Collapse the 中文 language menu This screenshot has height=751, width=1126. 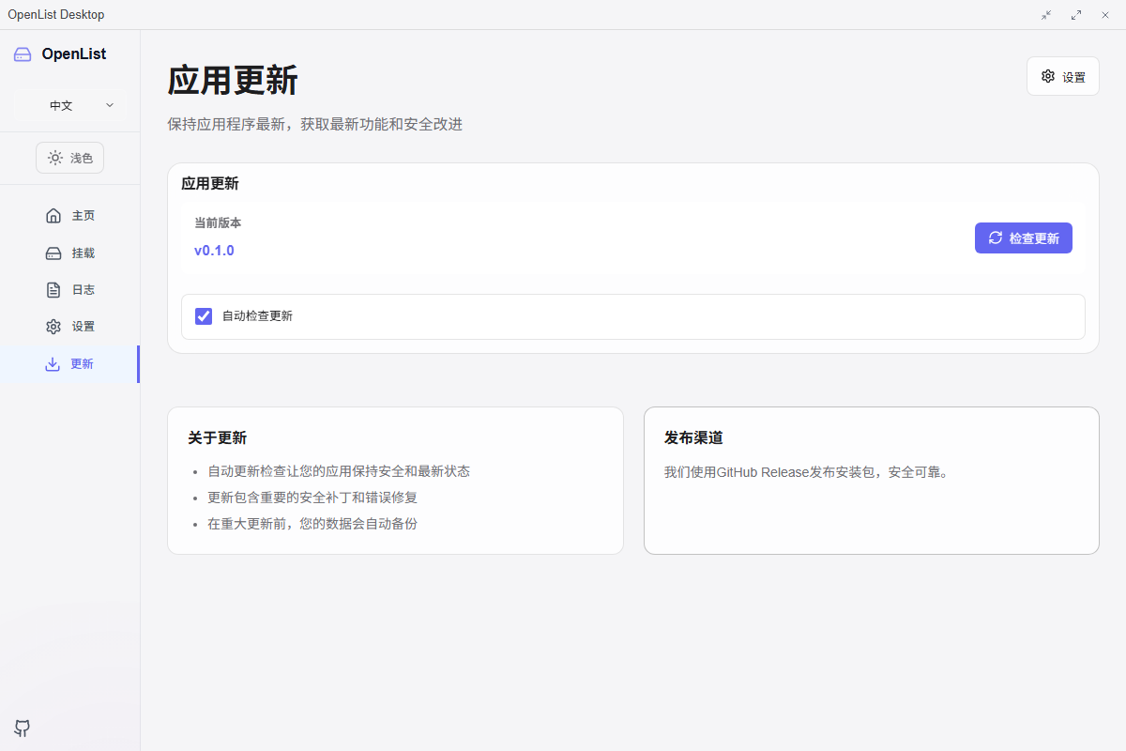pos(69,105)
